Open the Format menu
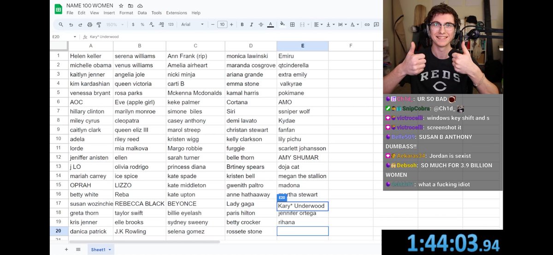Viewport: 553px width, 255px height. click(x=126, y=13)
